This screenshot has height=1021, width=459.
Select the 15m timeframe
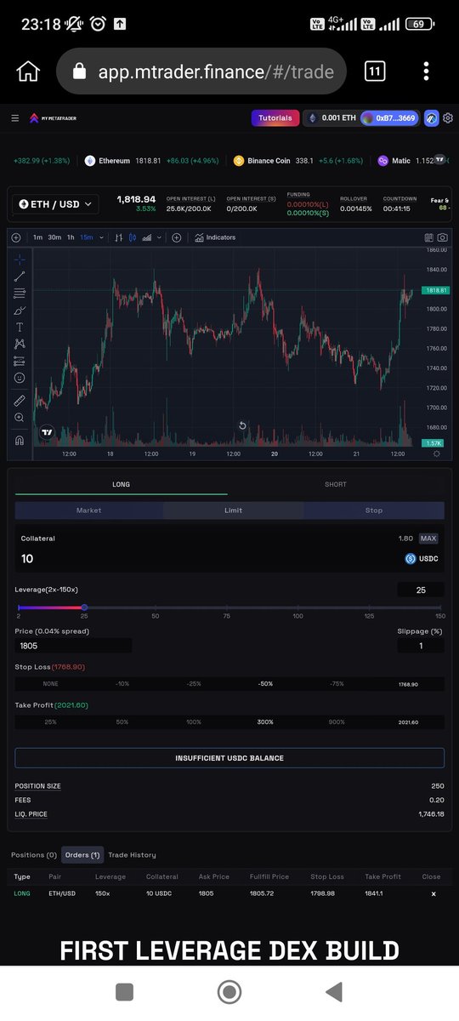[87, 237]
